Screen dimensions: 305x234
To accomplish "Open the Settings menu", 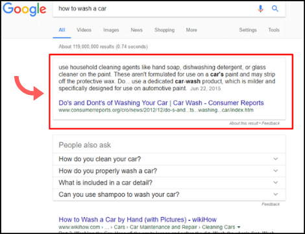I will tap(248, 30).
